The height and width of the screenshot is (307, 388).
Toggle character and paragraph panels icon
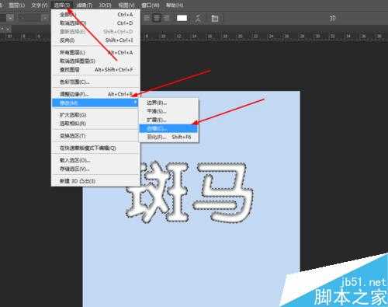point(215,18)
